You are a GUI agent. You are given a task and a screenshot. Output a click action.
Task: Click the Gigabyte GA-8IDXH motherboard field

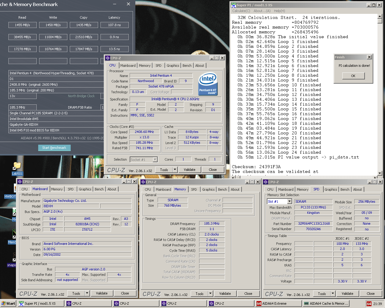tap(56, 125)
